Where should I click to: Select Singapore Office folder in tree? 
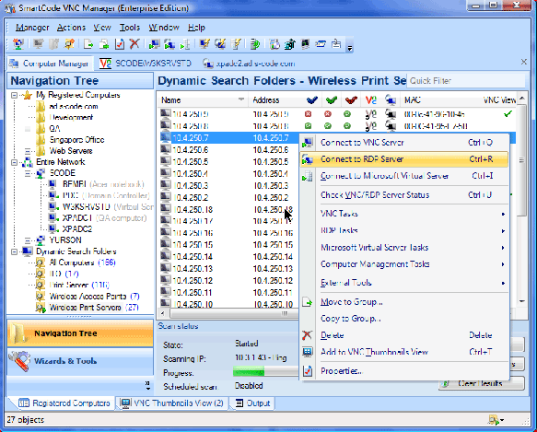pos(76,140)
